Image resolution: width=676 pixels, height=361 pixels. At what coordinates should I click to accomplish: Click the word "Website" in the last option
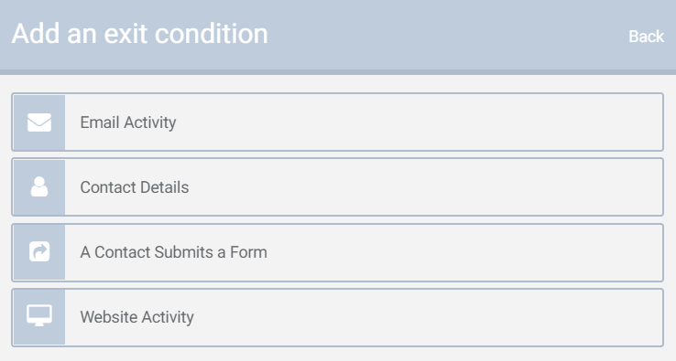(x=109, y=317)
